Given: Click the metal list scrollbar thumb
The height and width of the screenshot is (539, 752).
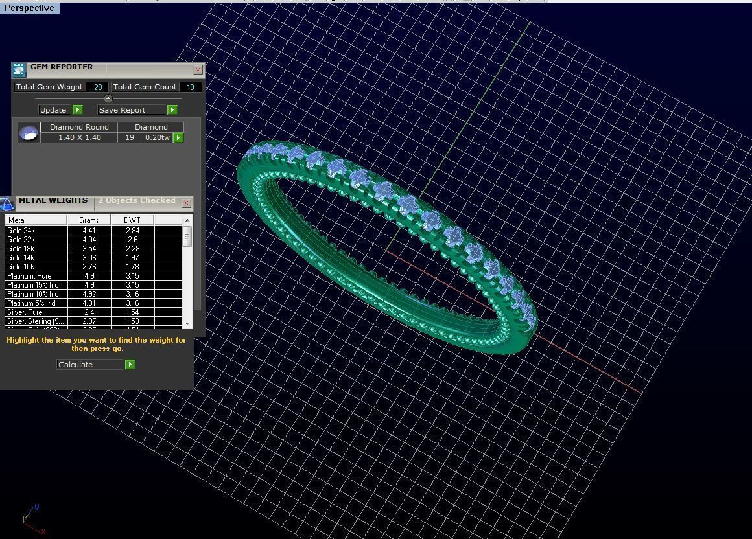Looking at the screenshot, I should (187, 236).
